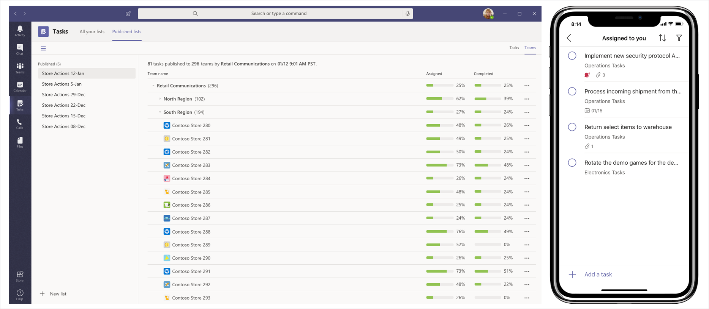Tap Add a task on phone

click(598, 275)
